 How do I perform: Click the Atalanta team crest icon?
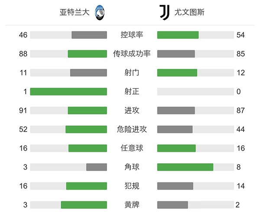pyautogui.click(x=100, y=12)
